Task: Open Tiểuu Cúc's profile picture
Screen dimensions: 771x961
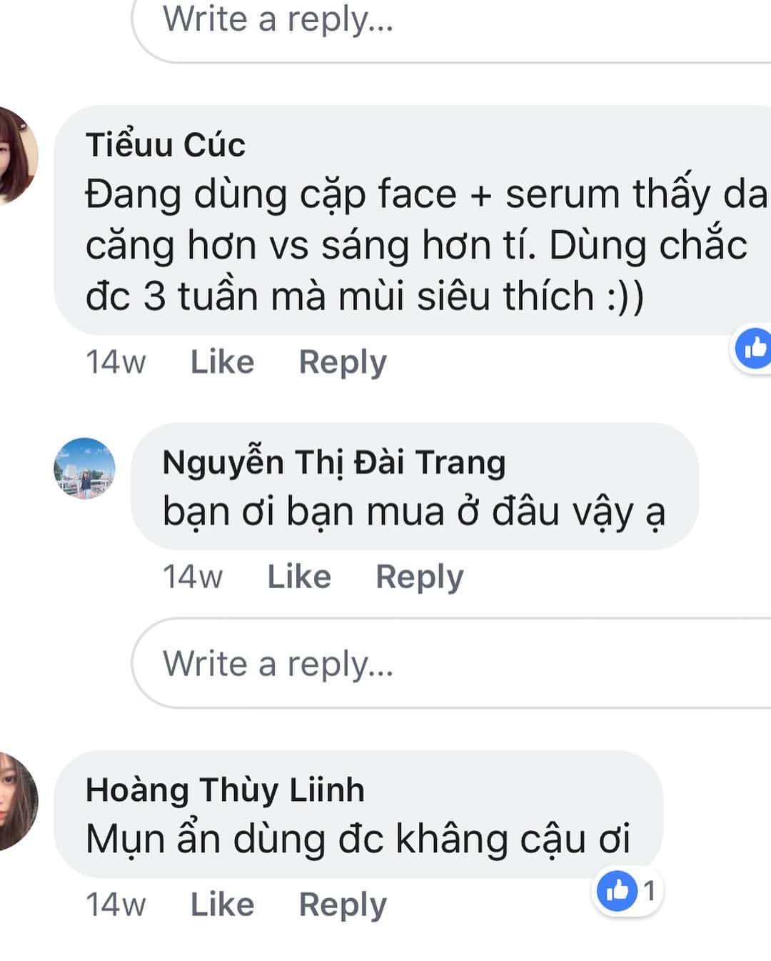Action: tap(14, 155)
